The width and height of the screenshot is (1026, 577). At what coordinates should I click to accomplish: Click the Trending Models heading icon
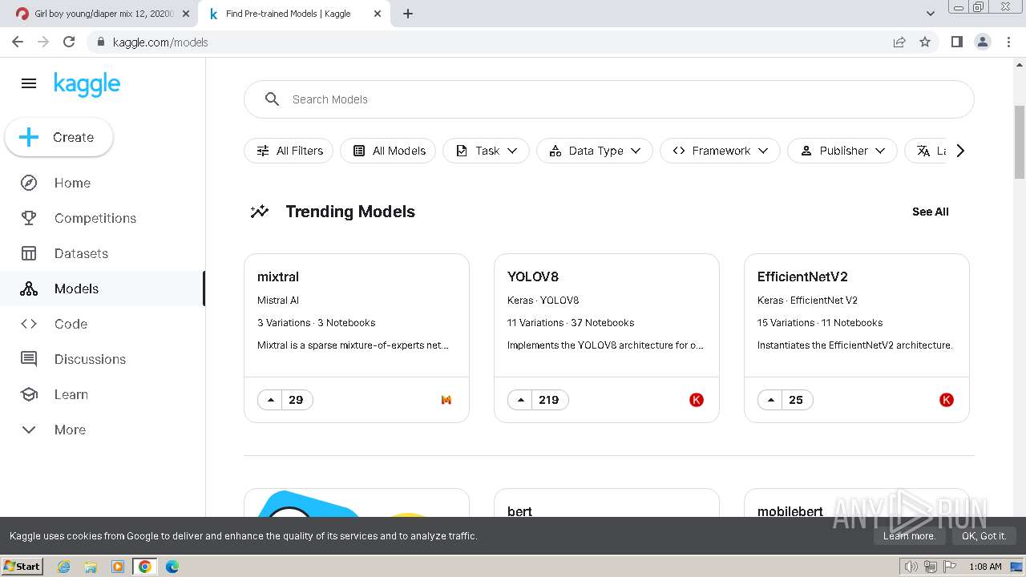click(260, 212)
